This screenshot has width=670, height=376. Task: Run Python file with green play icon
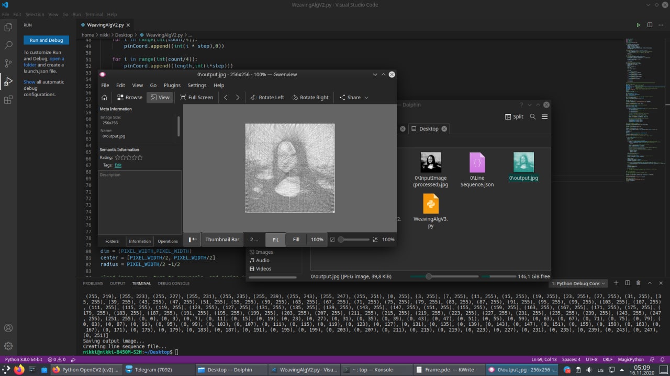click(x=638, y=25)
